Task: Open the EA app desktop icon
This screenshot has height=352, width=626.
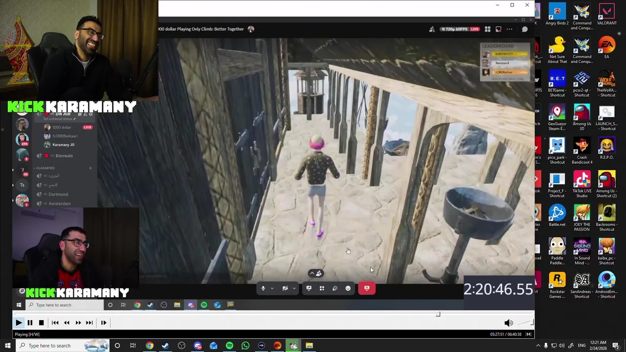Action: [606, 48]
